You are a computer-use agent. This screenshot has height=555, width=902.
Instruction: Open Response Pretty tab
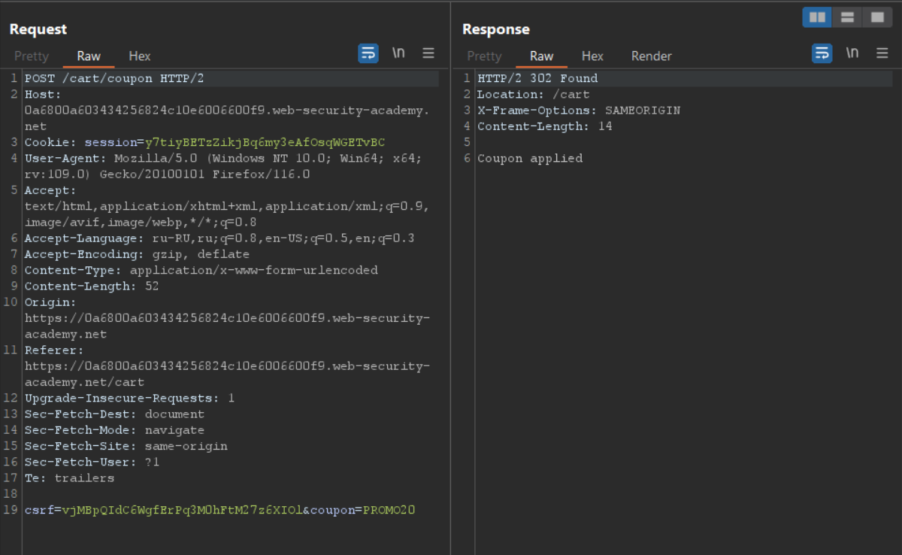coord(484,56)
